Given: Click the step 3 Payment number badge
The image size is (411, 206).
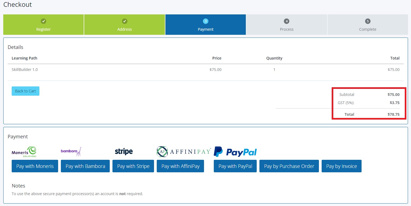Looking at the screenshot, I should [x=206, y=21].
